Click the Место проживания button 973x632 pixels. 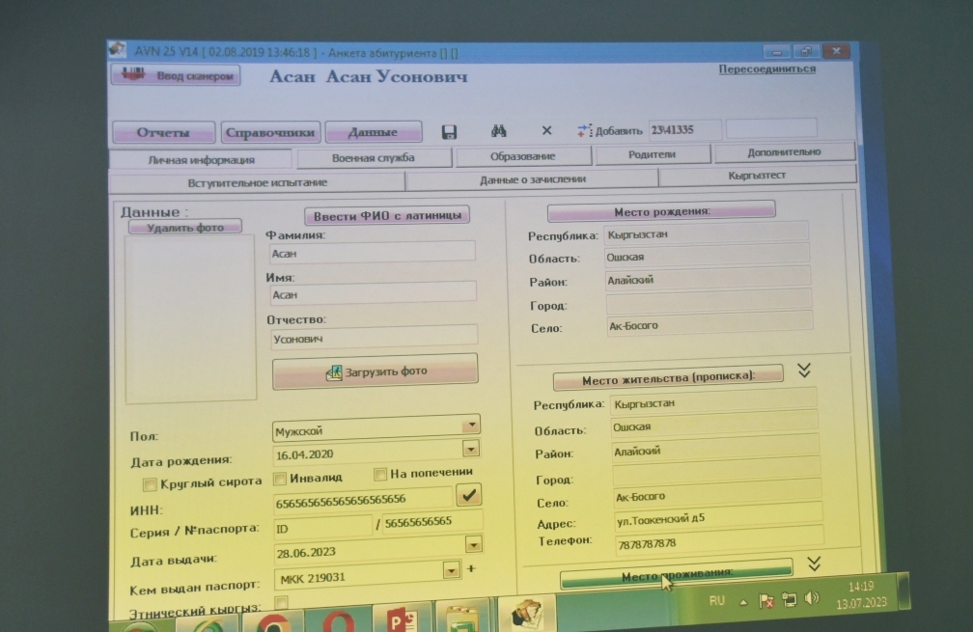click(x=677, y=576)
